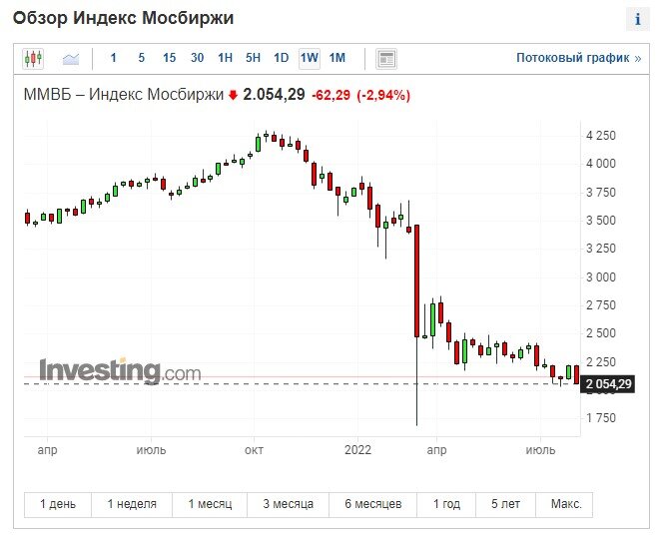659x539 pixels.
Task: Show the 5 лет range
Action: (505, 504)
